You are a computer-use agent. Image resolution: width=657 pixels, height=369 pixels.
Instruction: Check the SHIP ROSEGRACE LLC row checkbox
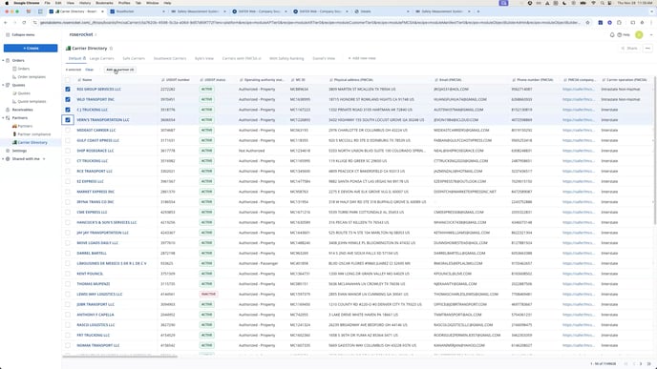[x=68, y=151]
